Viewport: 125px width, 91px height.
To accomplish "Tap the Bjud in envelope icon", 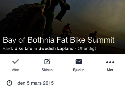I will point(79,62).
